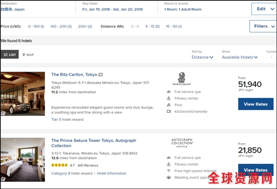The height and width of the screenshot is (189, 277).
Task: Filter price 0 - 100 (1)
Action: pos(36,26)
